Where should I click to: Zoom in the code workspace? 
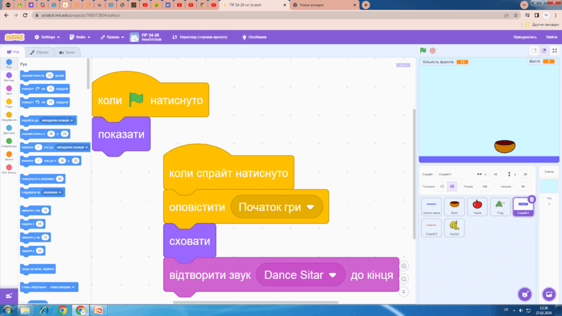[x=404, y=266]
